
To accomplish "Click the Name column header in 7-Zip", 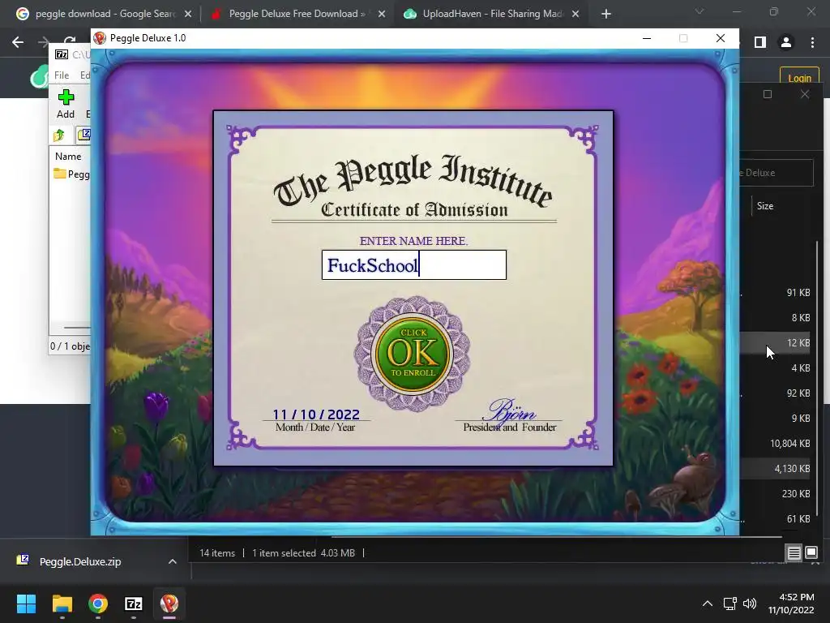I will pos(68,157).
